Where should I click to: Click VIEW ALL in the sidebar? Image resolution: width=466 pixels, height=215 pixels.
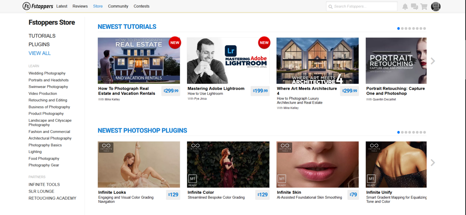[x=39, y=53]
